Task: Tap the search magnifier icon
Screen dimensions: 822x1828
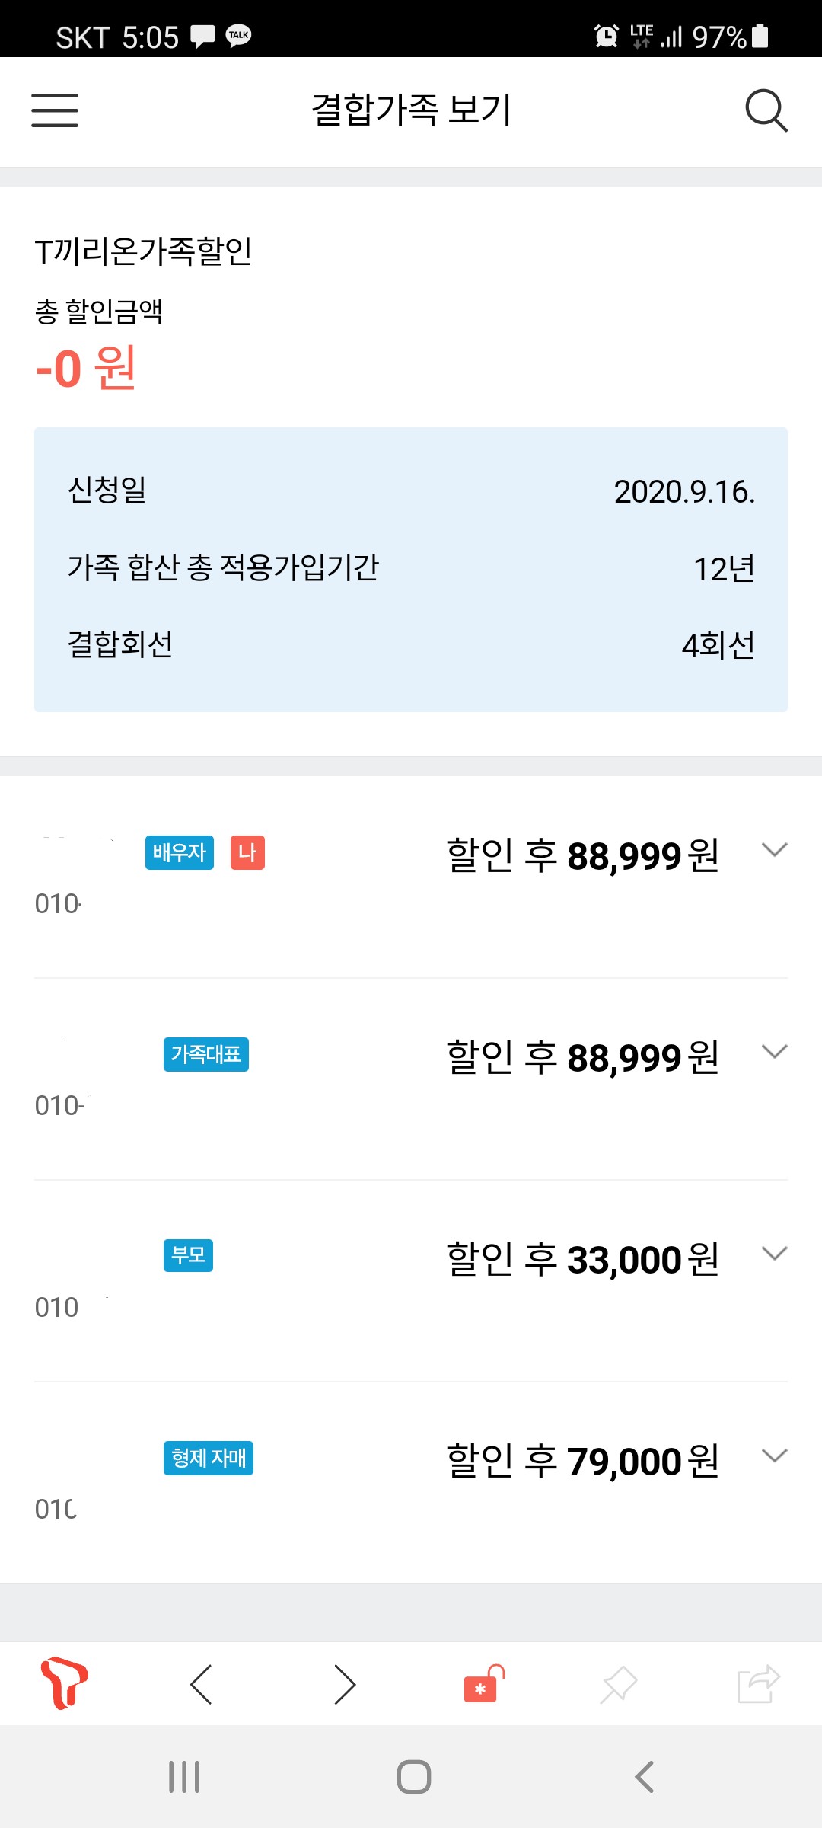Action: 766,110
